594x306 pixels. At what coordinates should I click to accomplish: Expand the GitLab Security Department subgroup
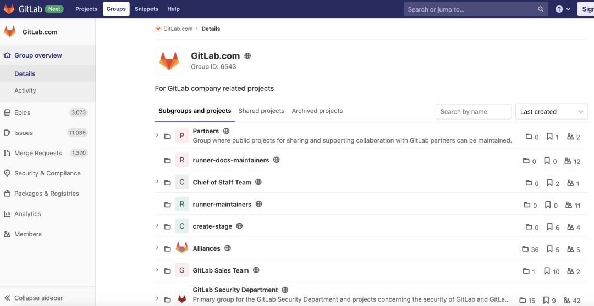pyautogui.click(x=157, y=298)
